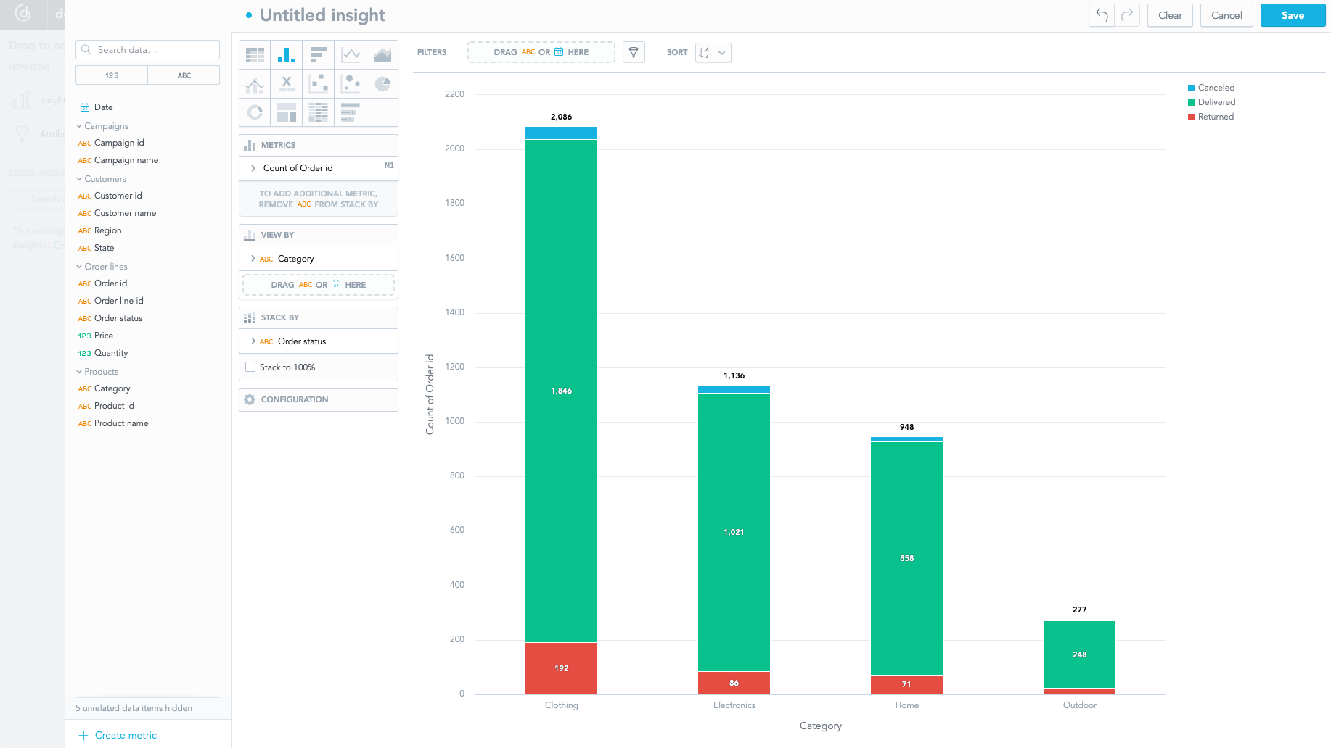
Task: Toggle Stack to 100% checkbox
Action: (250, 367)
